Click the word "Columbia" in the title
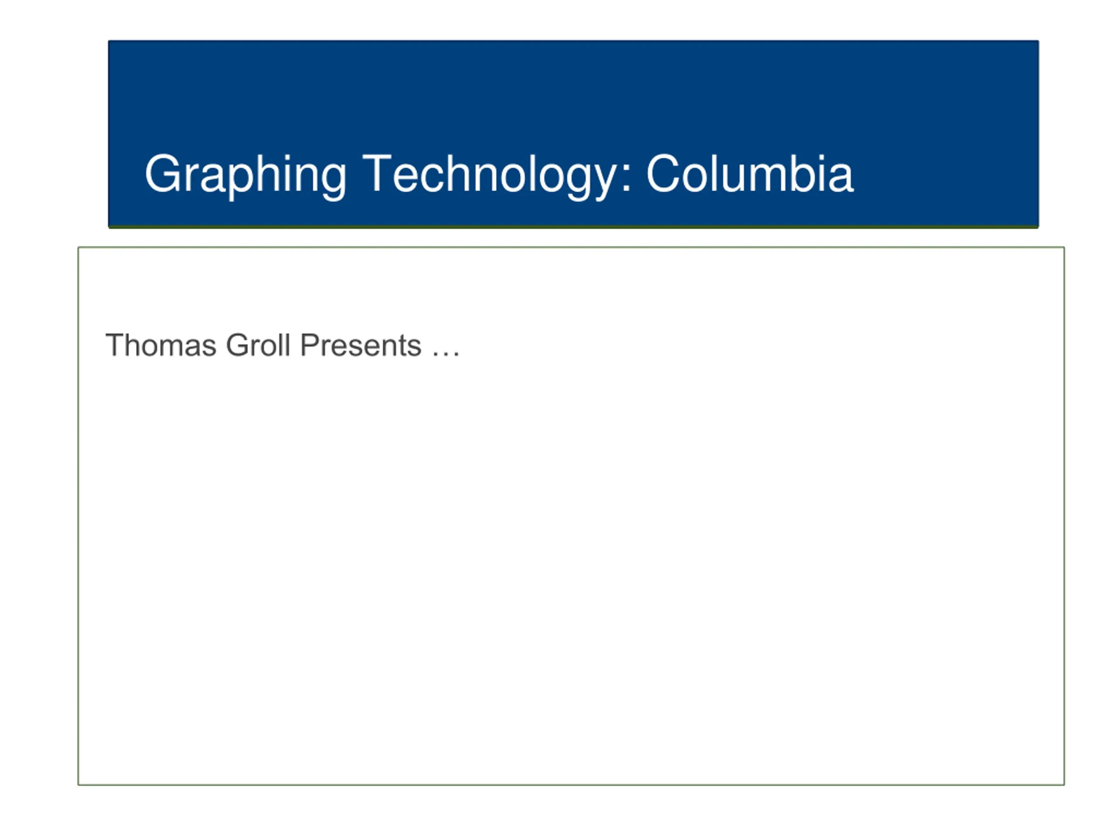 [x=750, y=174]
